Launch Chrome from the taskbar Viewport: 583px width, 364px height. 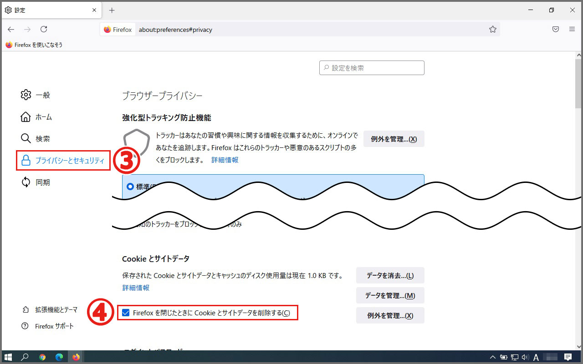point(42,357)
